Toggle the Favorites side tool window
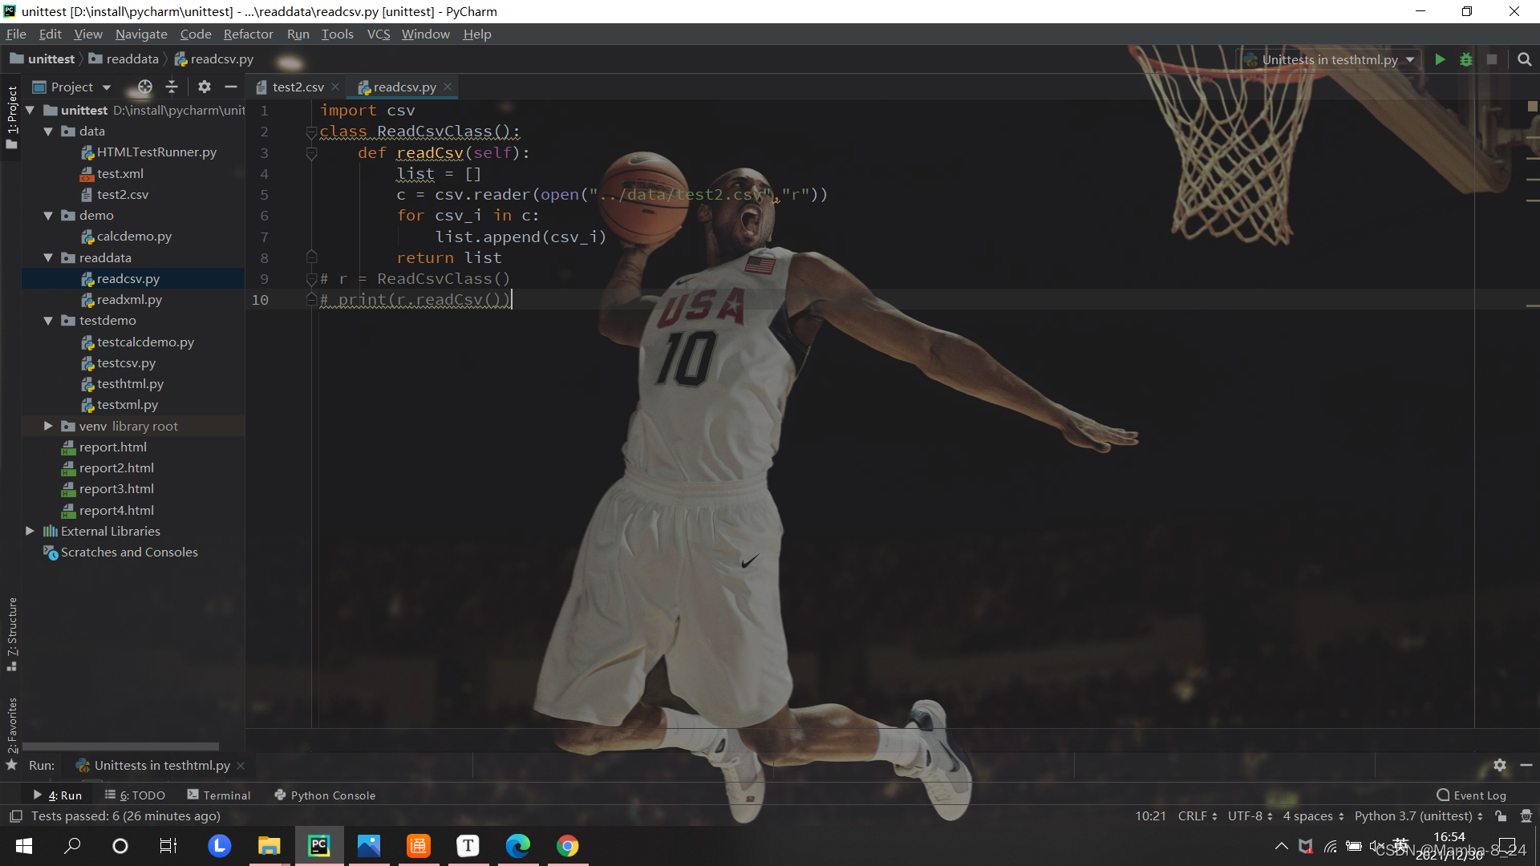 (12, 726)
